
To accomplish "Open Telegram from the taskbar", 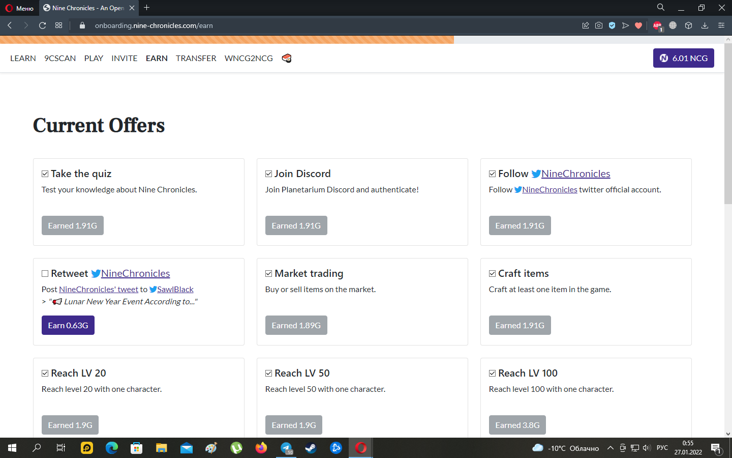I will [286, 448].
